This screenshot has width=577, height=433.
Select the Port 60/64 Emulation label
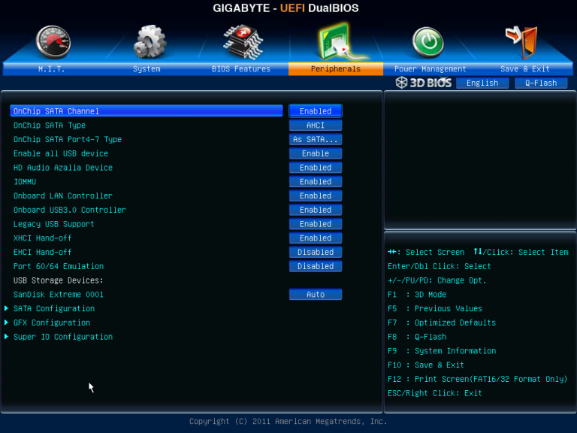[59, 266]
